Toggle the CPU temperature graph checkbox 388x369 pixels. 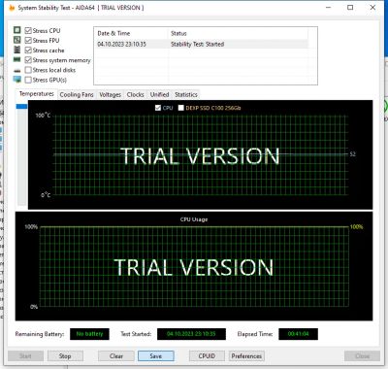158,108
